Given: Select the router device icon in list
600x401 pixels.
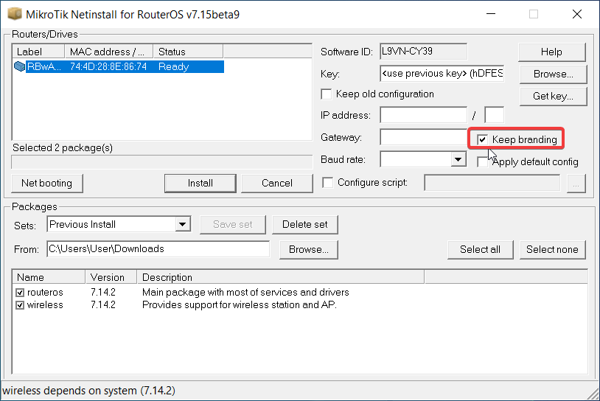Looking at the screenshot, I should coord(19,66).
